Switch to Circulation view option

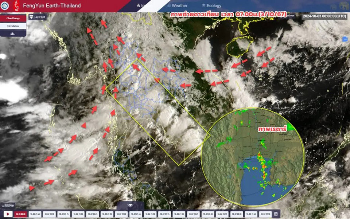(13, 26)
